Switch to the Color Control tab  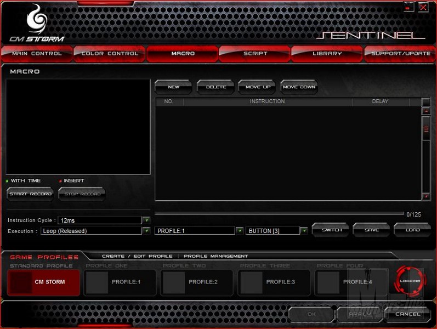click(109, 53)
